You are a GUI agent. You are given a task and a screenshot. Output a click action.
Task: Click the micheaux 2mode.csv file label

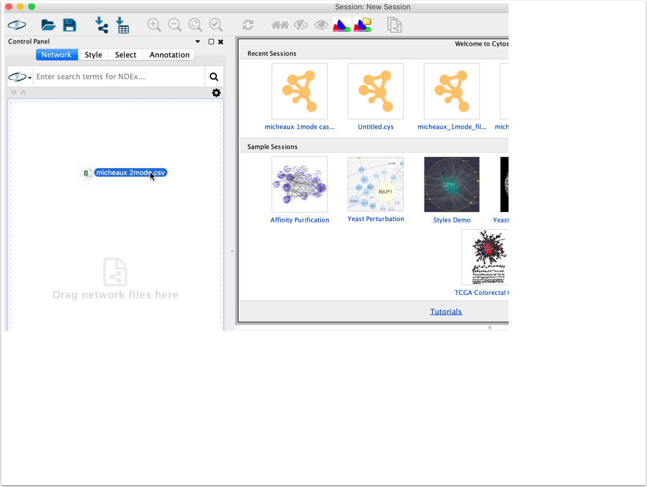(x=130, y=173)
